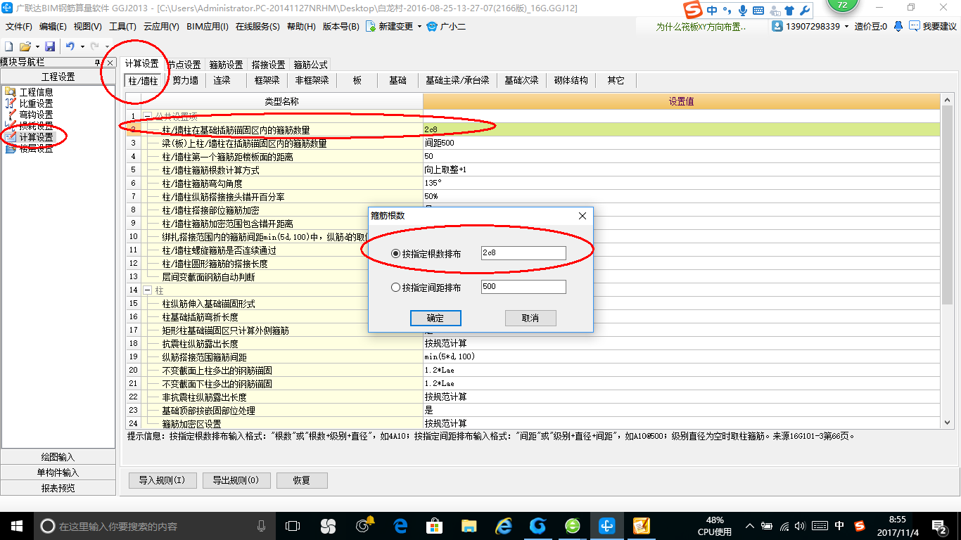Open dropdown arrow beside Open folder icon
Viewport: 961px width, 540px height.
37,47
